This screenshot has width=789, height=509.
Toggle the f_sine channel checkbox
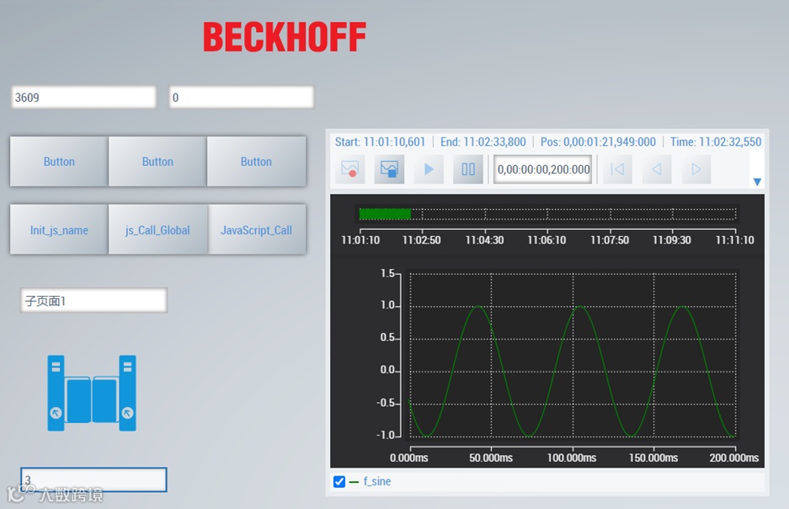[x=339, y=482]
